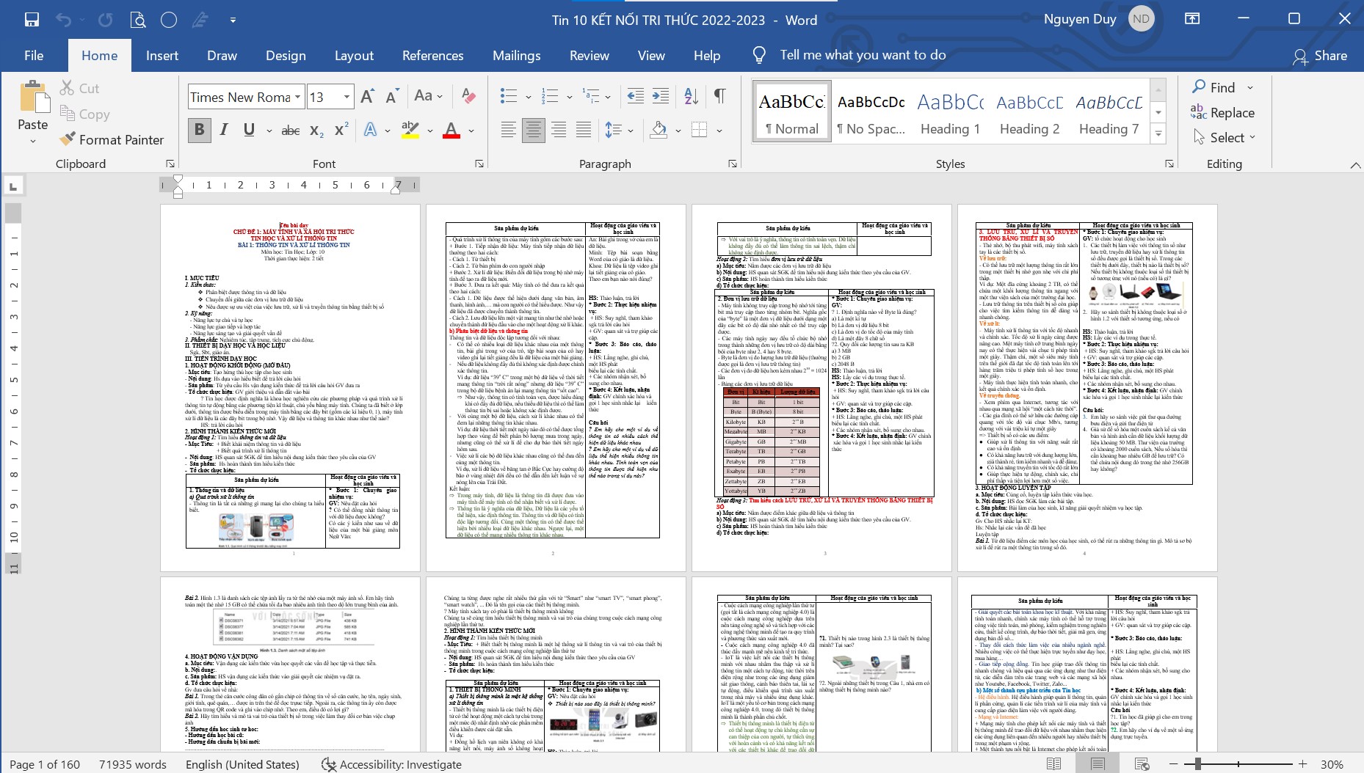Decrease the font size with Shrink Font
Viewport: 1364px width, 773px height.
tap(392, 96)
